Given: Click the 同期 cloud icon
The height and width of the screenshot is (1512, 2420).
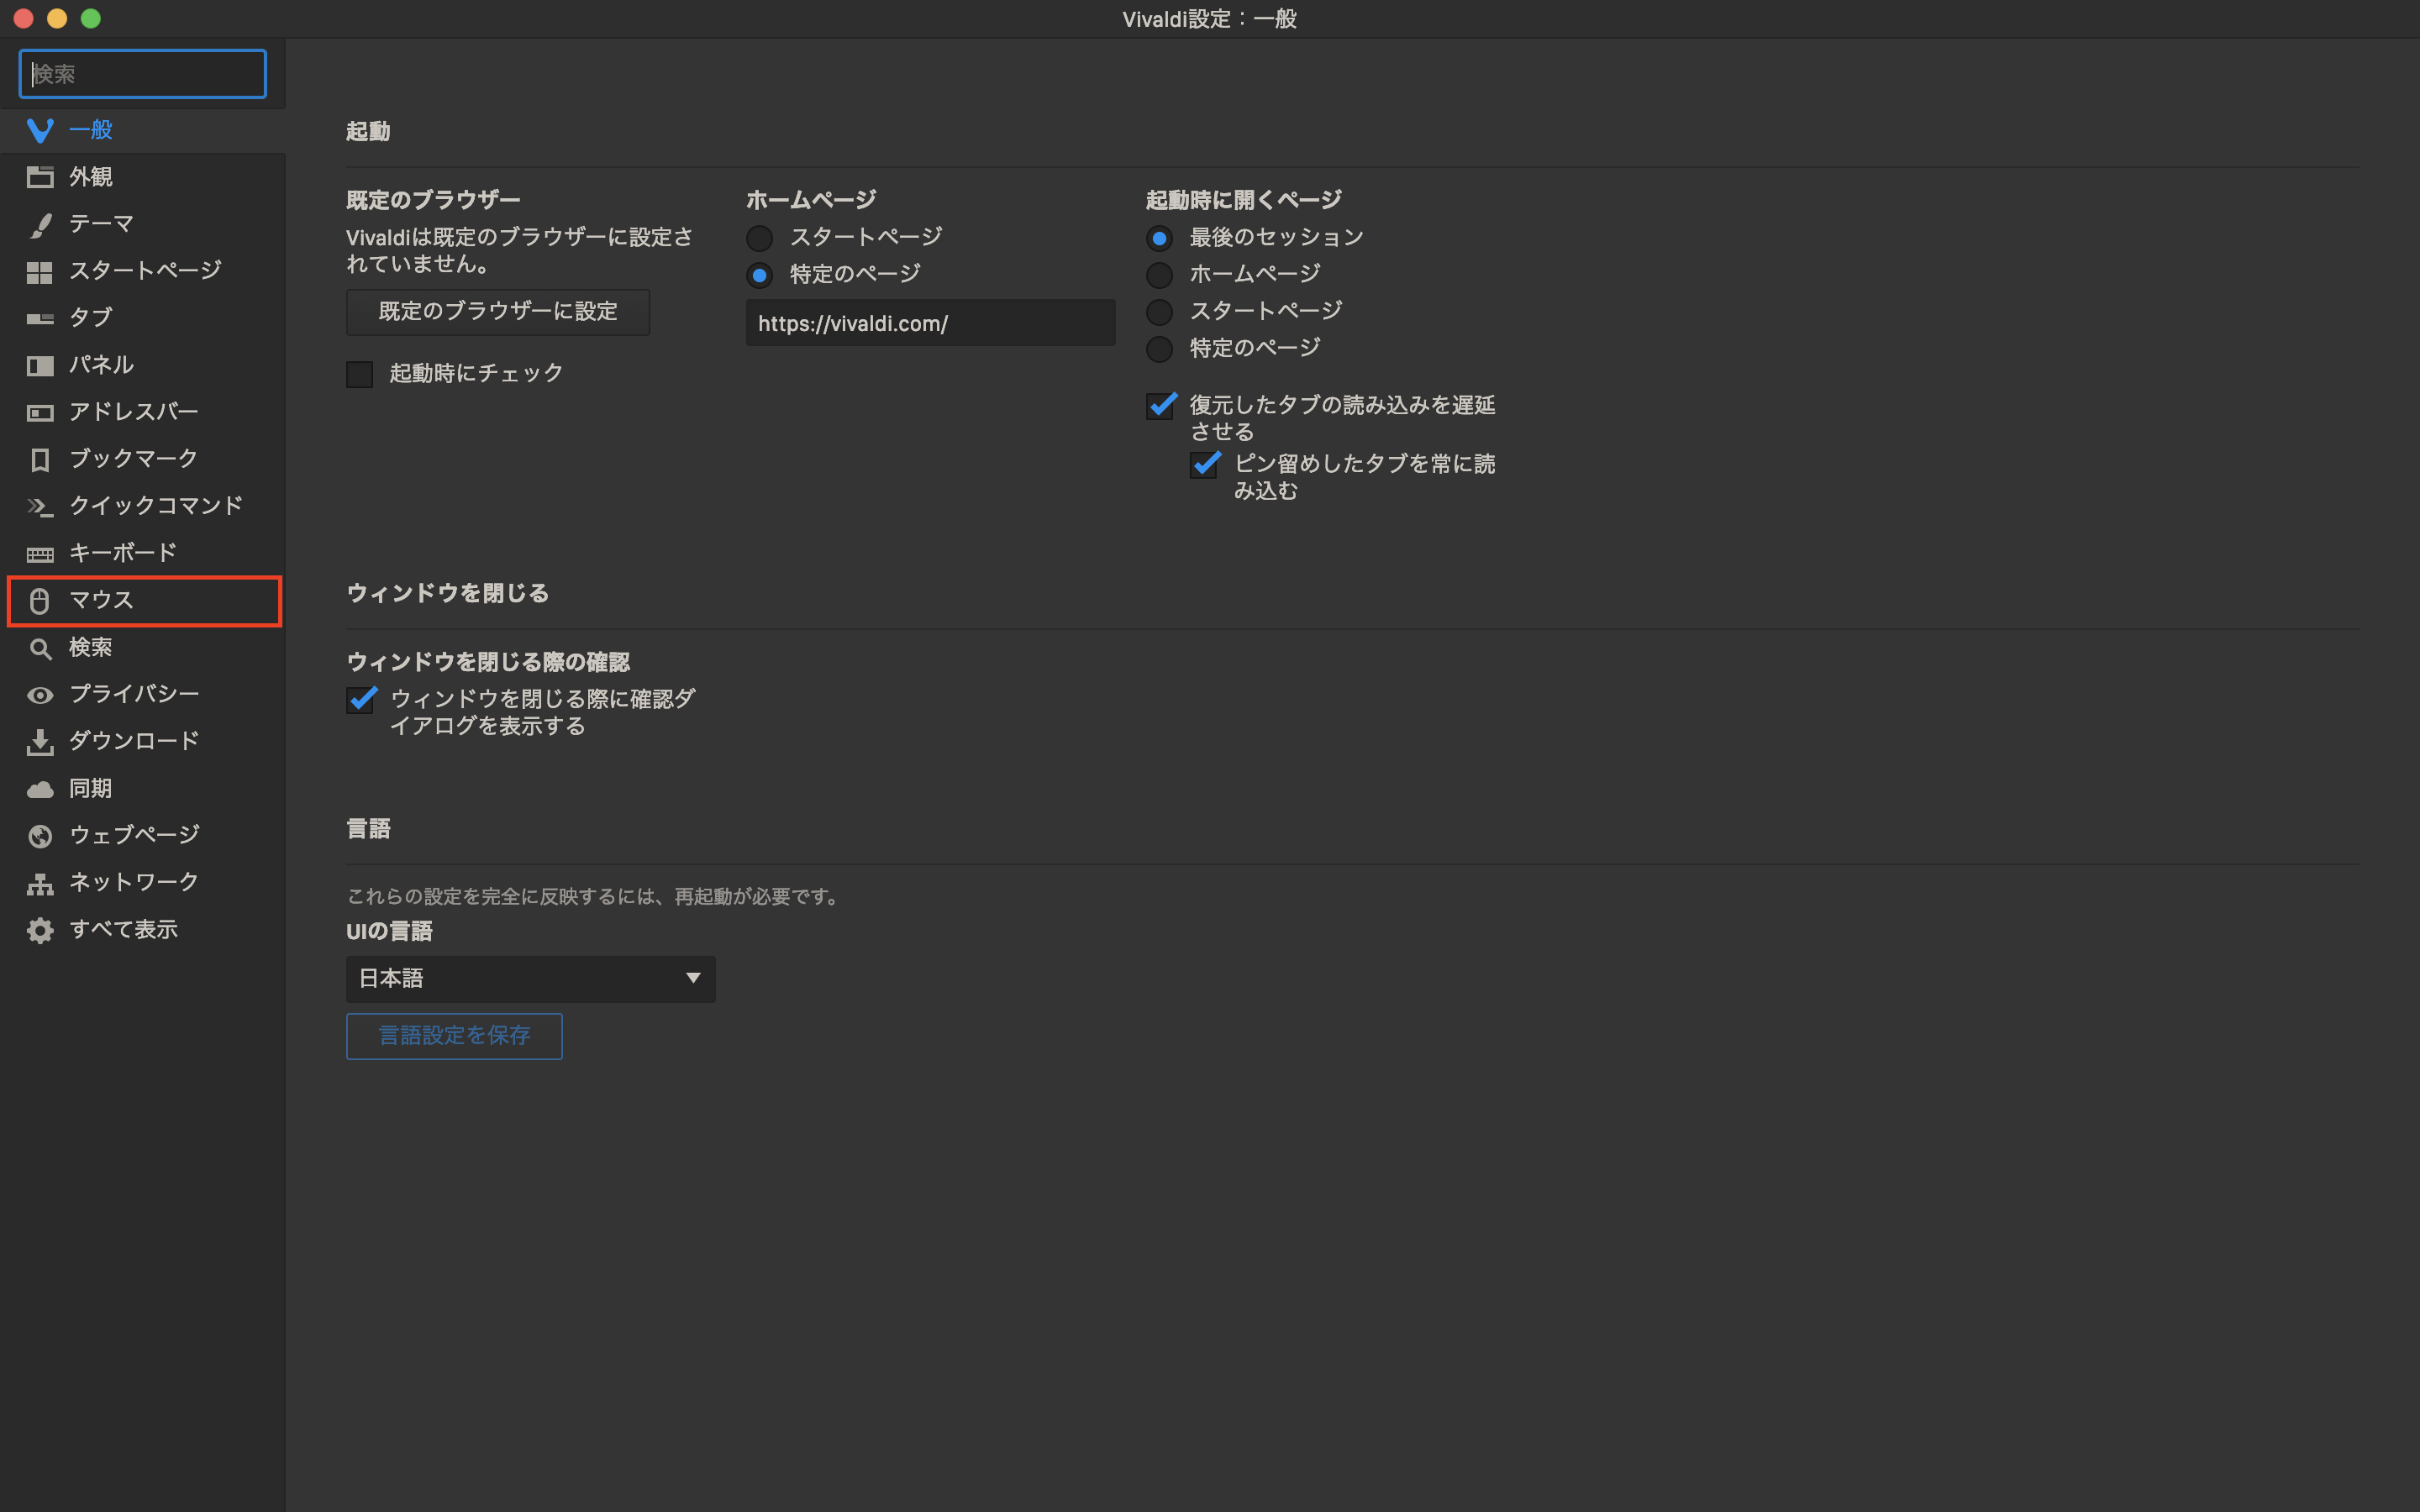Looking at the screenshot, I should pos(40,789).
